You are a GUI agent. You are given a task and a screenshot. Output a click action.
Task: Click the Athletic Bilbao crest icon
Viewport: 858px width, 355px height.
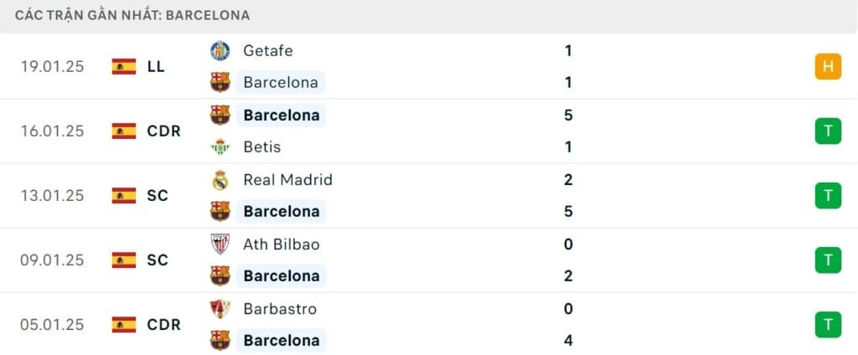(220, 244)
